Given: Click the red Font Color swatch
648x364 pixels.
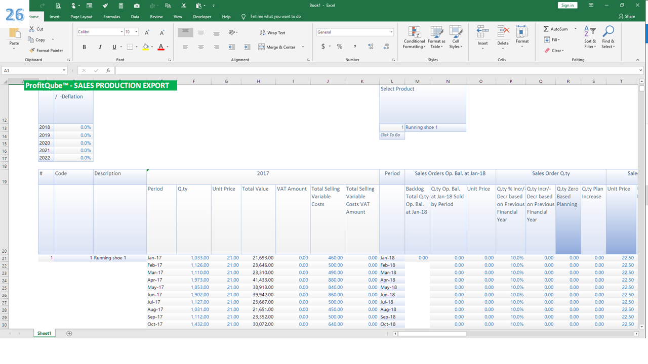Looking at the screenshot, I should 161,47.
